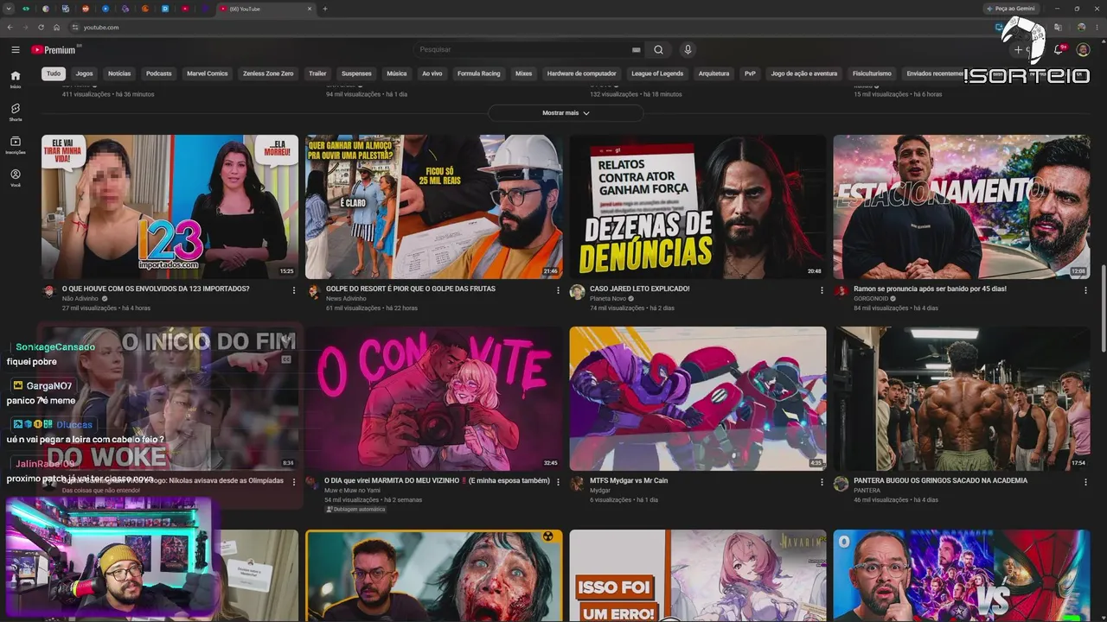
Task: Open Inscrições in the sidebar
Action: 16,145
